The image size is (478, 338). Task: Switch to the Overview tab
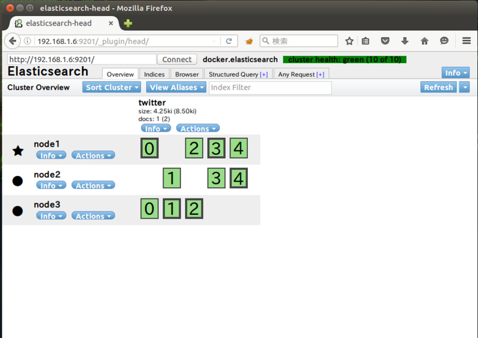point(120,75)
